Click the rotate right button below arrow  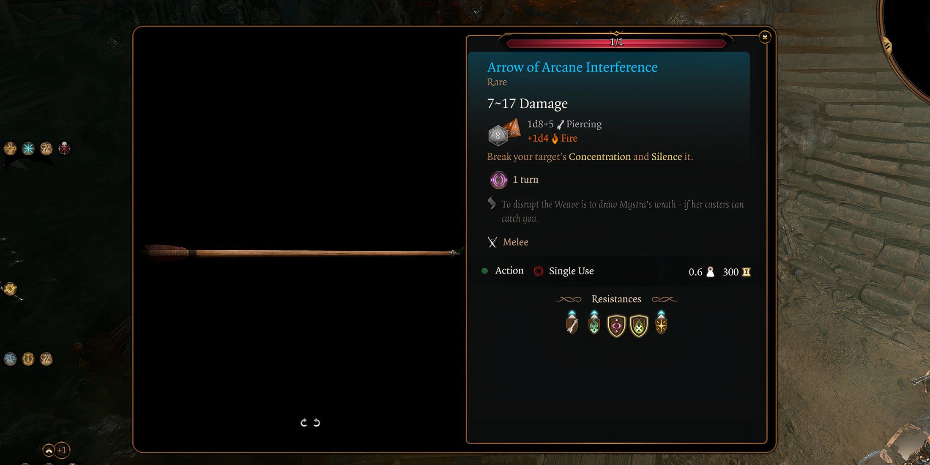pos(303,422)
